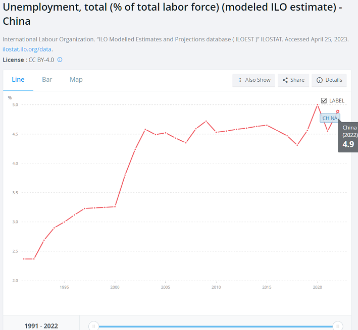Click the share icon in the toolbar
This screenshot has height=330, width=358.
pyautogui.click(x=285, y=80)
